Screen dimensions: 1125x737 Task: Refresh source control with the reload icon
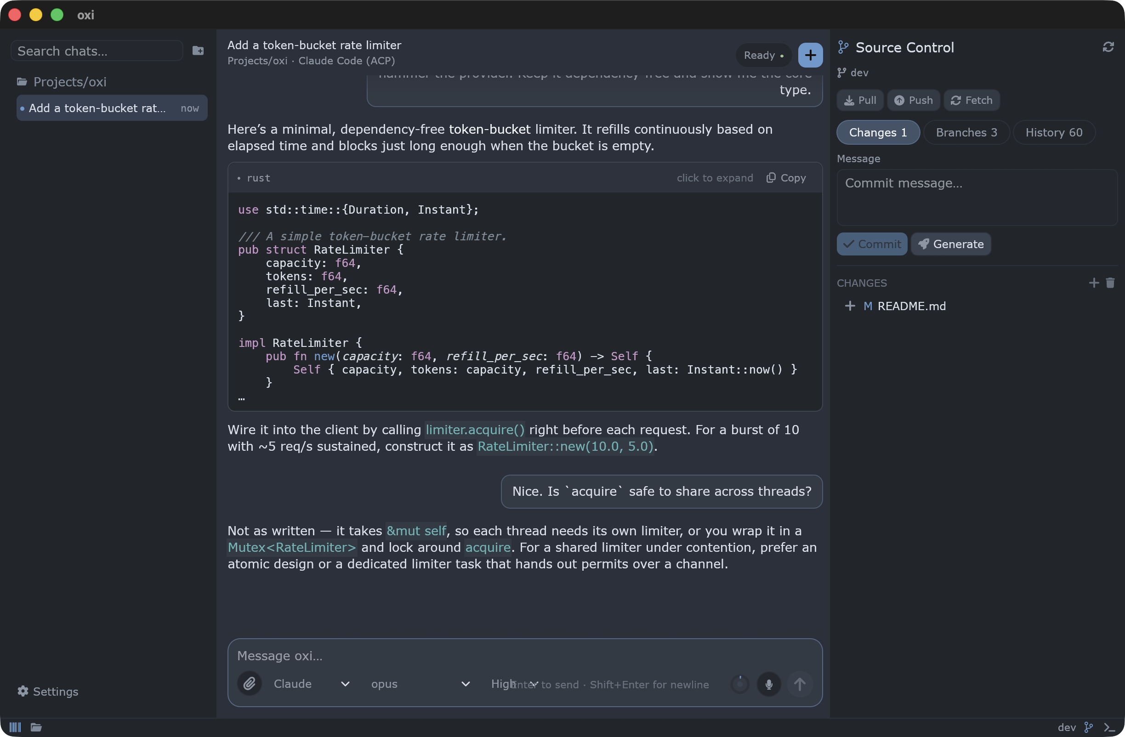(1108, 47)
